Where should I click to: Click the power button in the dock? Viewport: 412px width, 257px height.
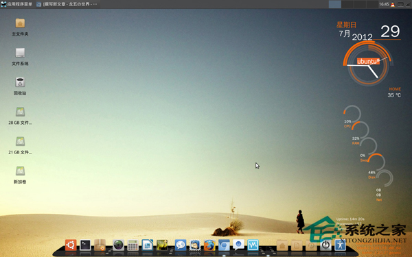[x=325, y=245]
